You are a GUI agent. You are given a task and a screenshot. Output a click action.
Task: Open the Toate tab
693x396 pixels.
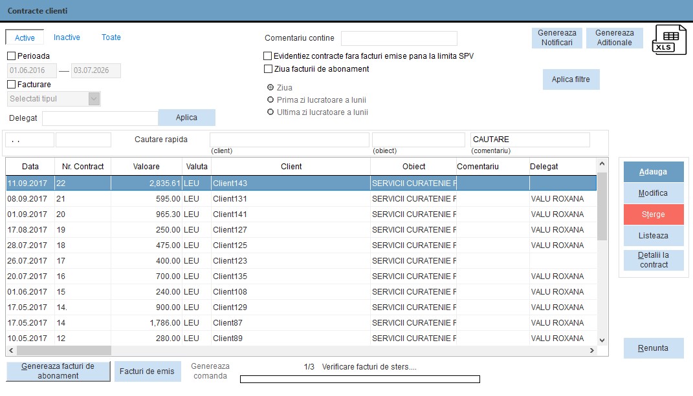click(x=111, y=37)
